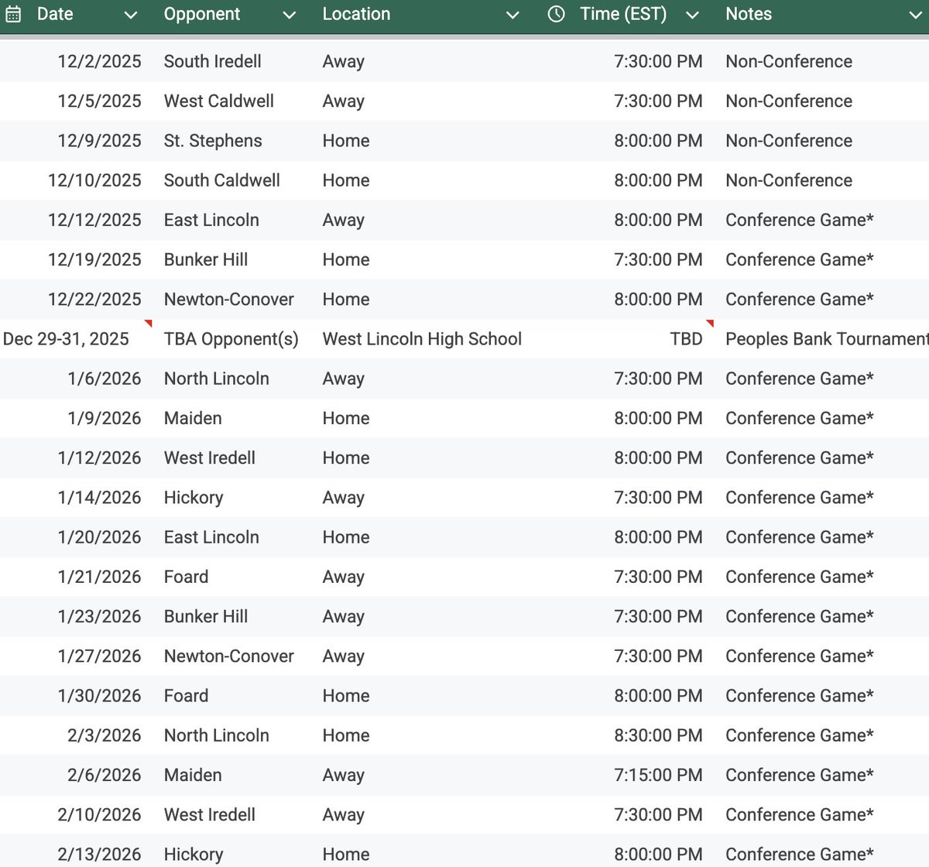The height and width of the screenshot is (867, 929).
Task: Select the 12/2/2025 date cell
Action: pos(99,62)
